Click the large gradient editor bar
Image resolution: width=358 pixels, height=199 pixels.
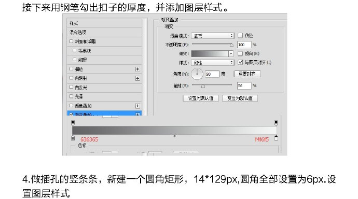pos(174,130)
